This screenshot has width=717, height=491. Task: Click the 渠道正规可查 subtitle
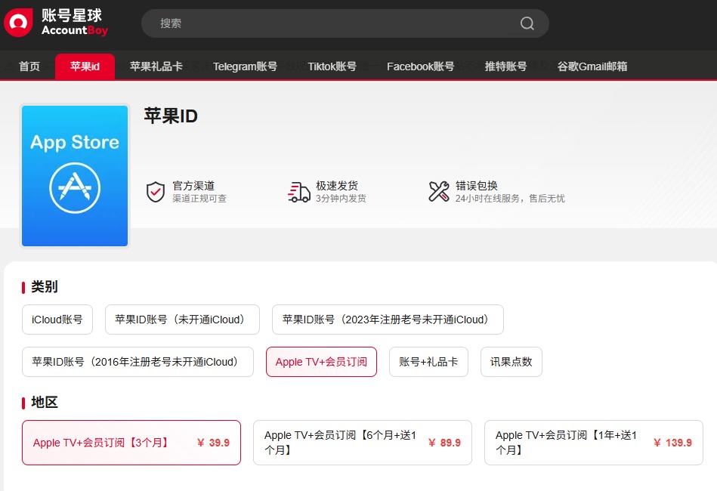pos(199,199)
